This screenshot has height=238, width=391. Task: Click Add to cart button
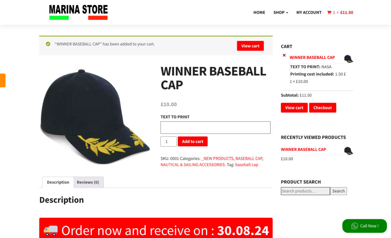(x=193, y=142)
